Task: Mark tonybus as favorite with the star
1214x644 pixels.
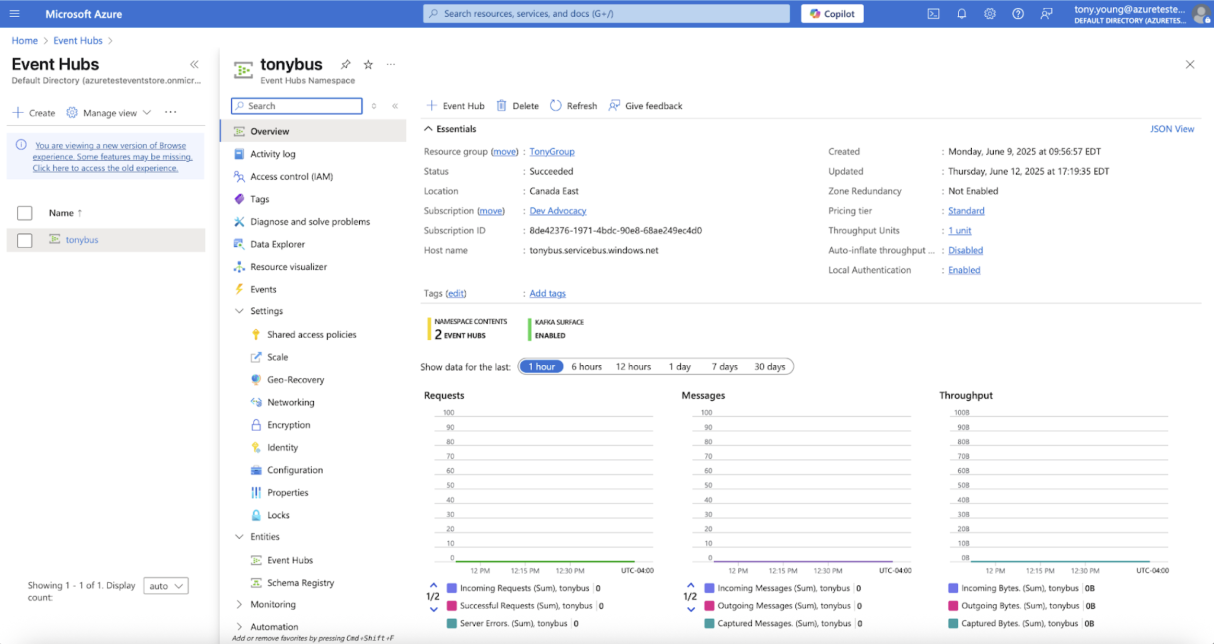Action: 368,64
